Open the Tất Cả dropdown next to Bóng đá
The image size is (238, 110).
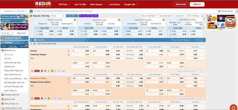(57, 16)
